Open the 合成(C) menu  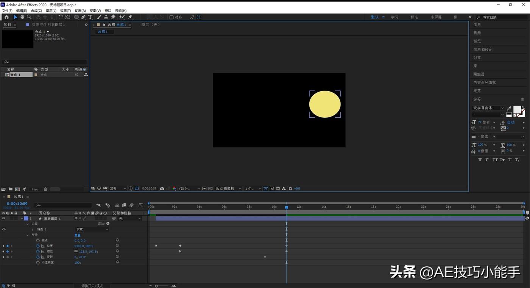point(36,11)
